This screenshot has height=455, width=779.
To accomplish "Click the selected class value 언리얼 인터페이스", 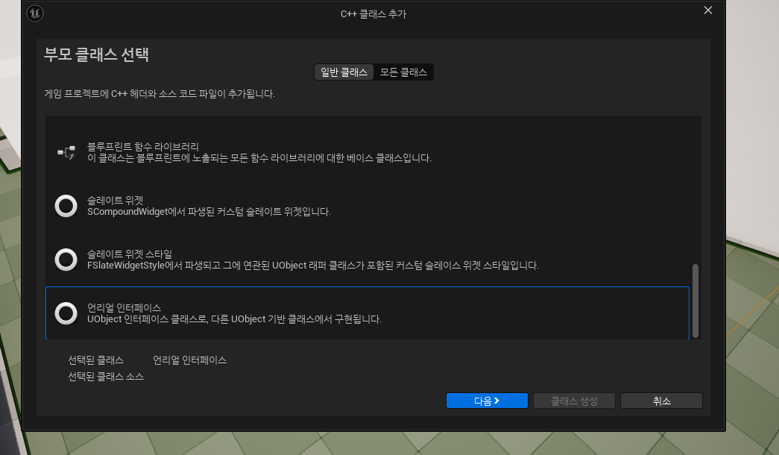I will click(190, 360).
